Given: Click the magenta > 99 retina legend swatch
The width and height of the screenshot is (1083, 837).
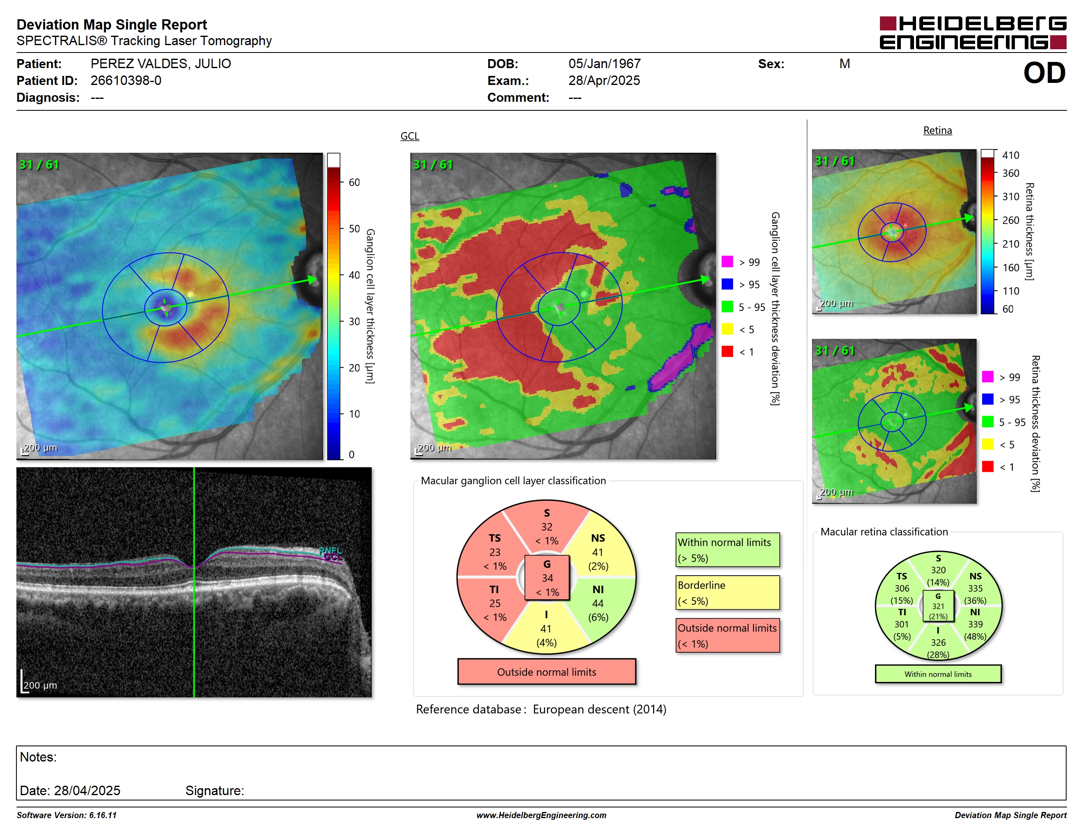Looking at the screenshot, I should (987, 376).
